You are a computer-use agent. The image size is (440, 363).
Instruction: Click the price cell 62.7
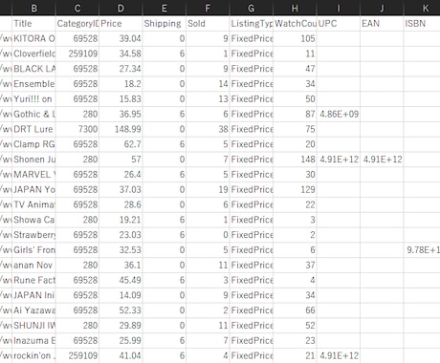click(121, 144)
